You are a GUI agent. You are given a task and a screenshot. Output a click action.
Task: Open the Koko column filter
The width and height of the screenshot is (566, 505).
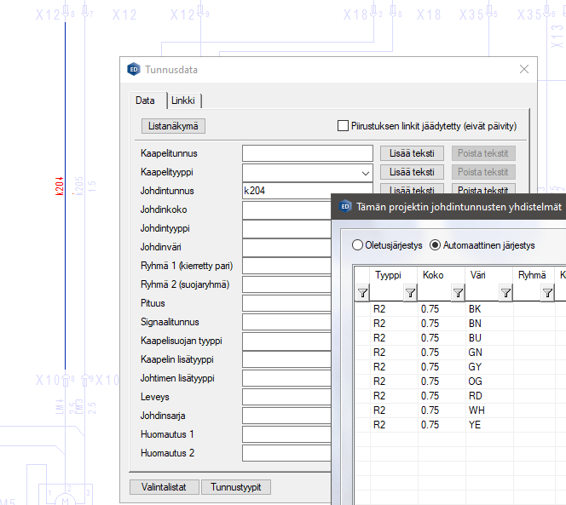[458, 293]
